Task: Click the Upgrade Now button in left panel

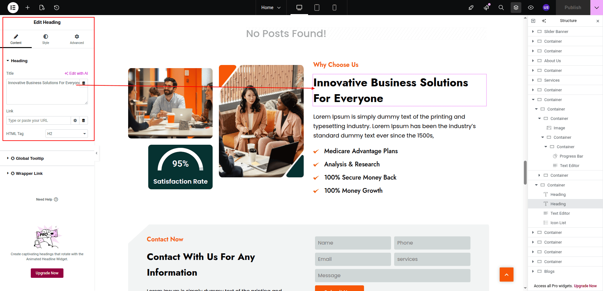Action: (x=47, y=273)
